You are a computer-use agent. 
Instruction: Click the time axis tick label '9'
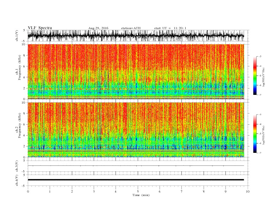(225, 191)
